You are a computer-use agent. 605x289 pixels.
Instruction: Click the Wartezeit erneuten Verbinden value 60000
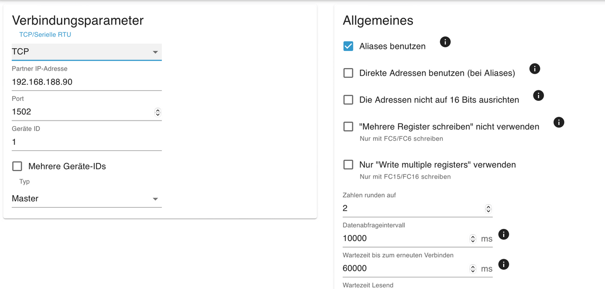354,268
